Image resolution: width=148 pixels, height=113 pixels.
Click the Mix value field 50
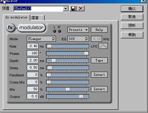click(x=33, y=89)
